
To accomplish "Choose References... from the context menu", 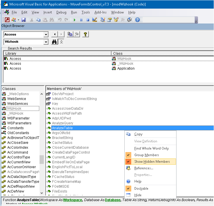I will pos(144,168).
